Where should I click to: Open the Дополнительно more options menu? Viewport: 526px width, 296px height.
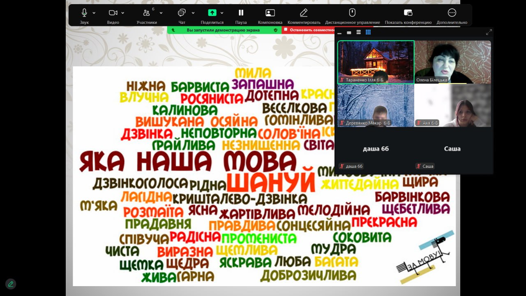click(x=452, y=13)
